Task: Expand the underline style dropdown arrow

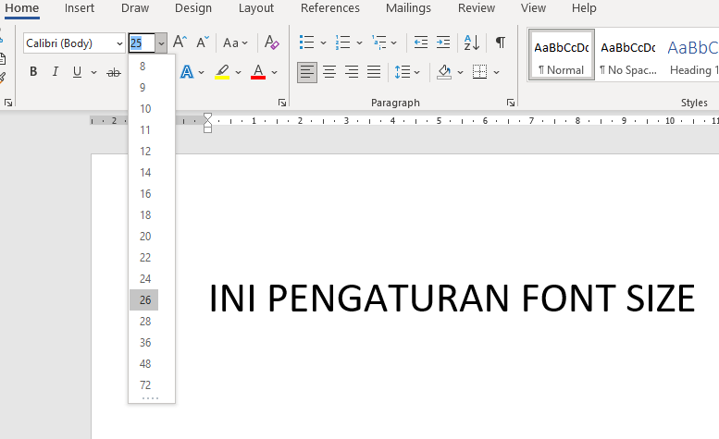Action: coord(93,72)
